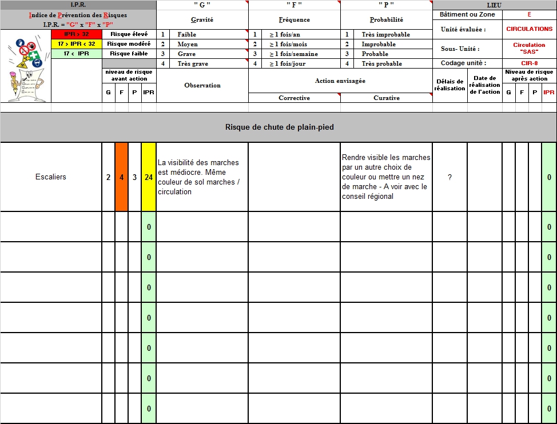The height and width of the screenshot is (424, 557).
Task: Click the curative cell "Rendre visible les marches"
Action: pyautogui.click(x=386, y=177)
